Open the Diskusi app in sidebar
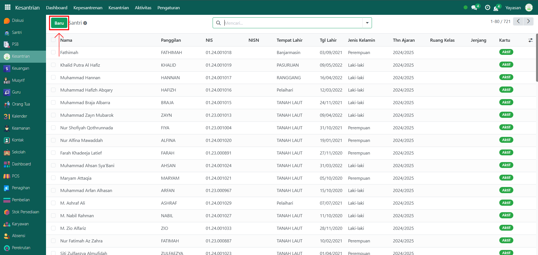This screenshot has width=538, height=255. point(17,20)
